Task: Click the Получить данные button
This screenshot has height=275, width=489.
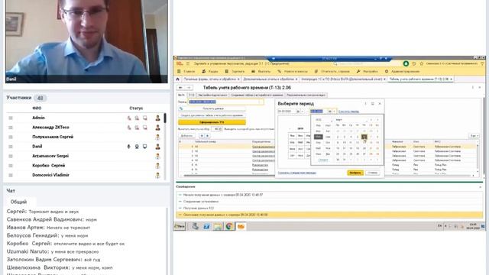Action: pos(212,108)
